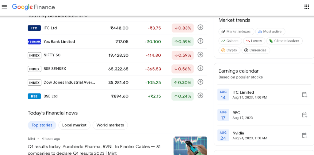Click ITC percent change 0.83% badge

(x=183, y=28)
